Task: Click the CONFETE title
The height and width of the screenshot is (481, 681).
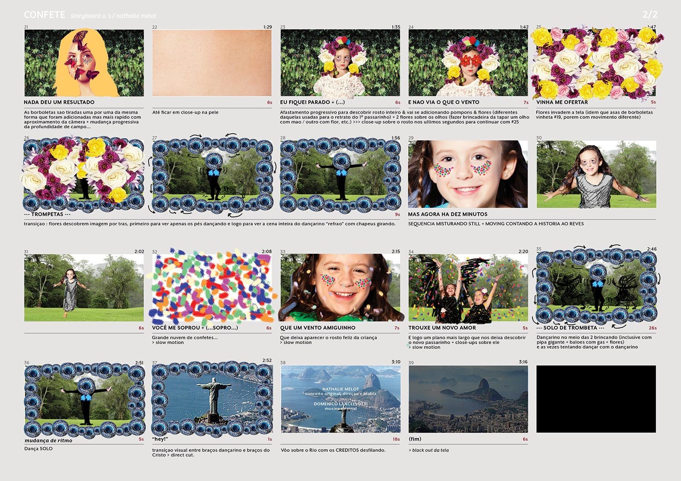Action: (44, 15)
